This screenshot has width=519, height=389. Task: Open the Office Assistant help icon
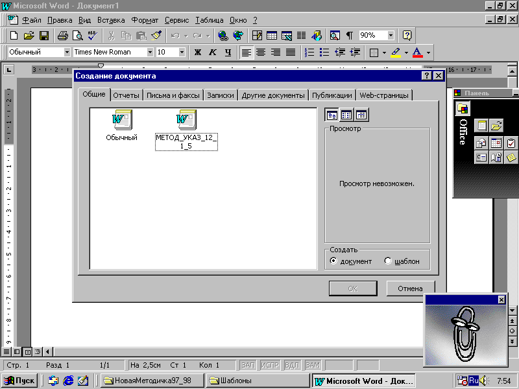point(407,36)
